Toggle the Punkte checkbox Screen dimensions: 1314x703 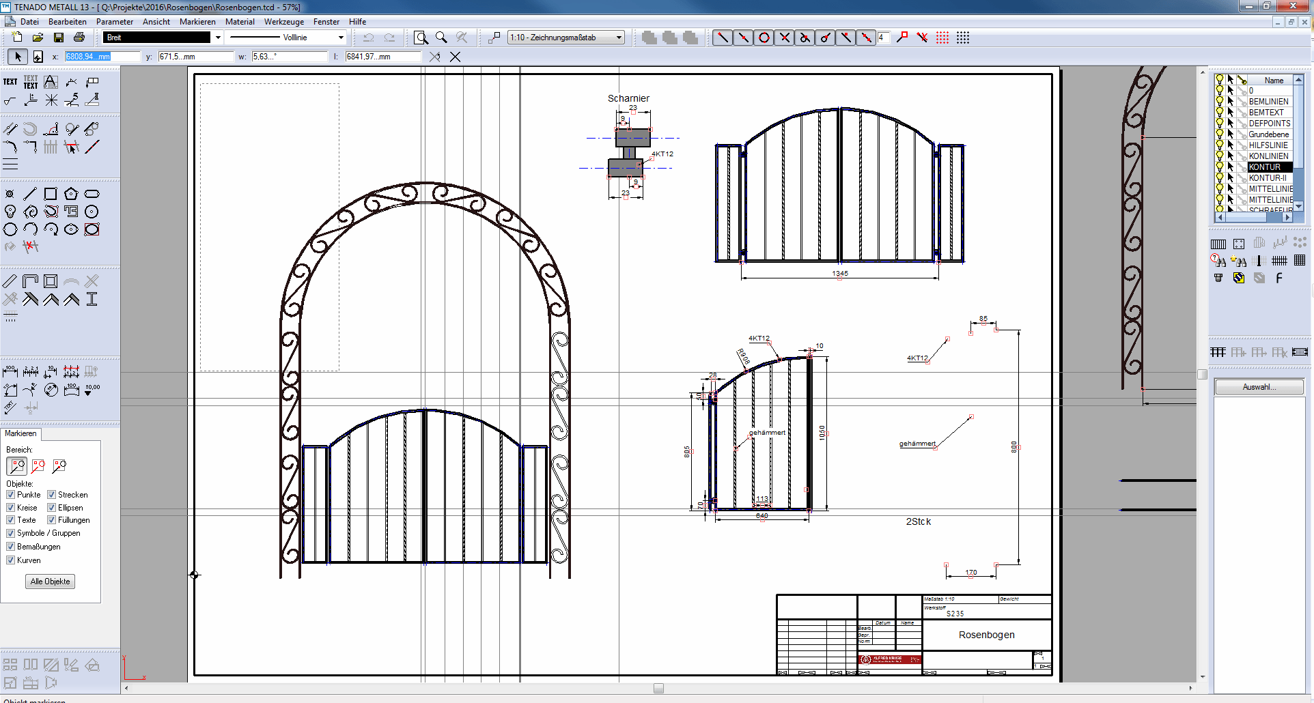pos(11,495)
